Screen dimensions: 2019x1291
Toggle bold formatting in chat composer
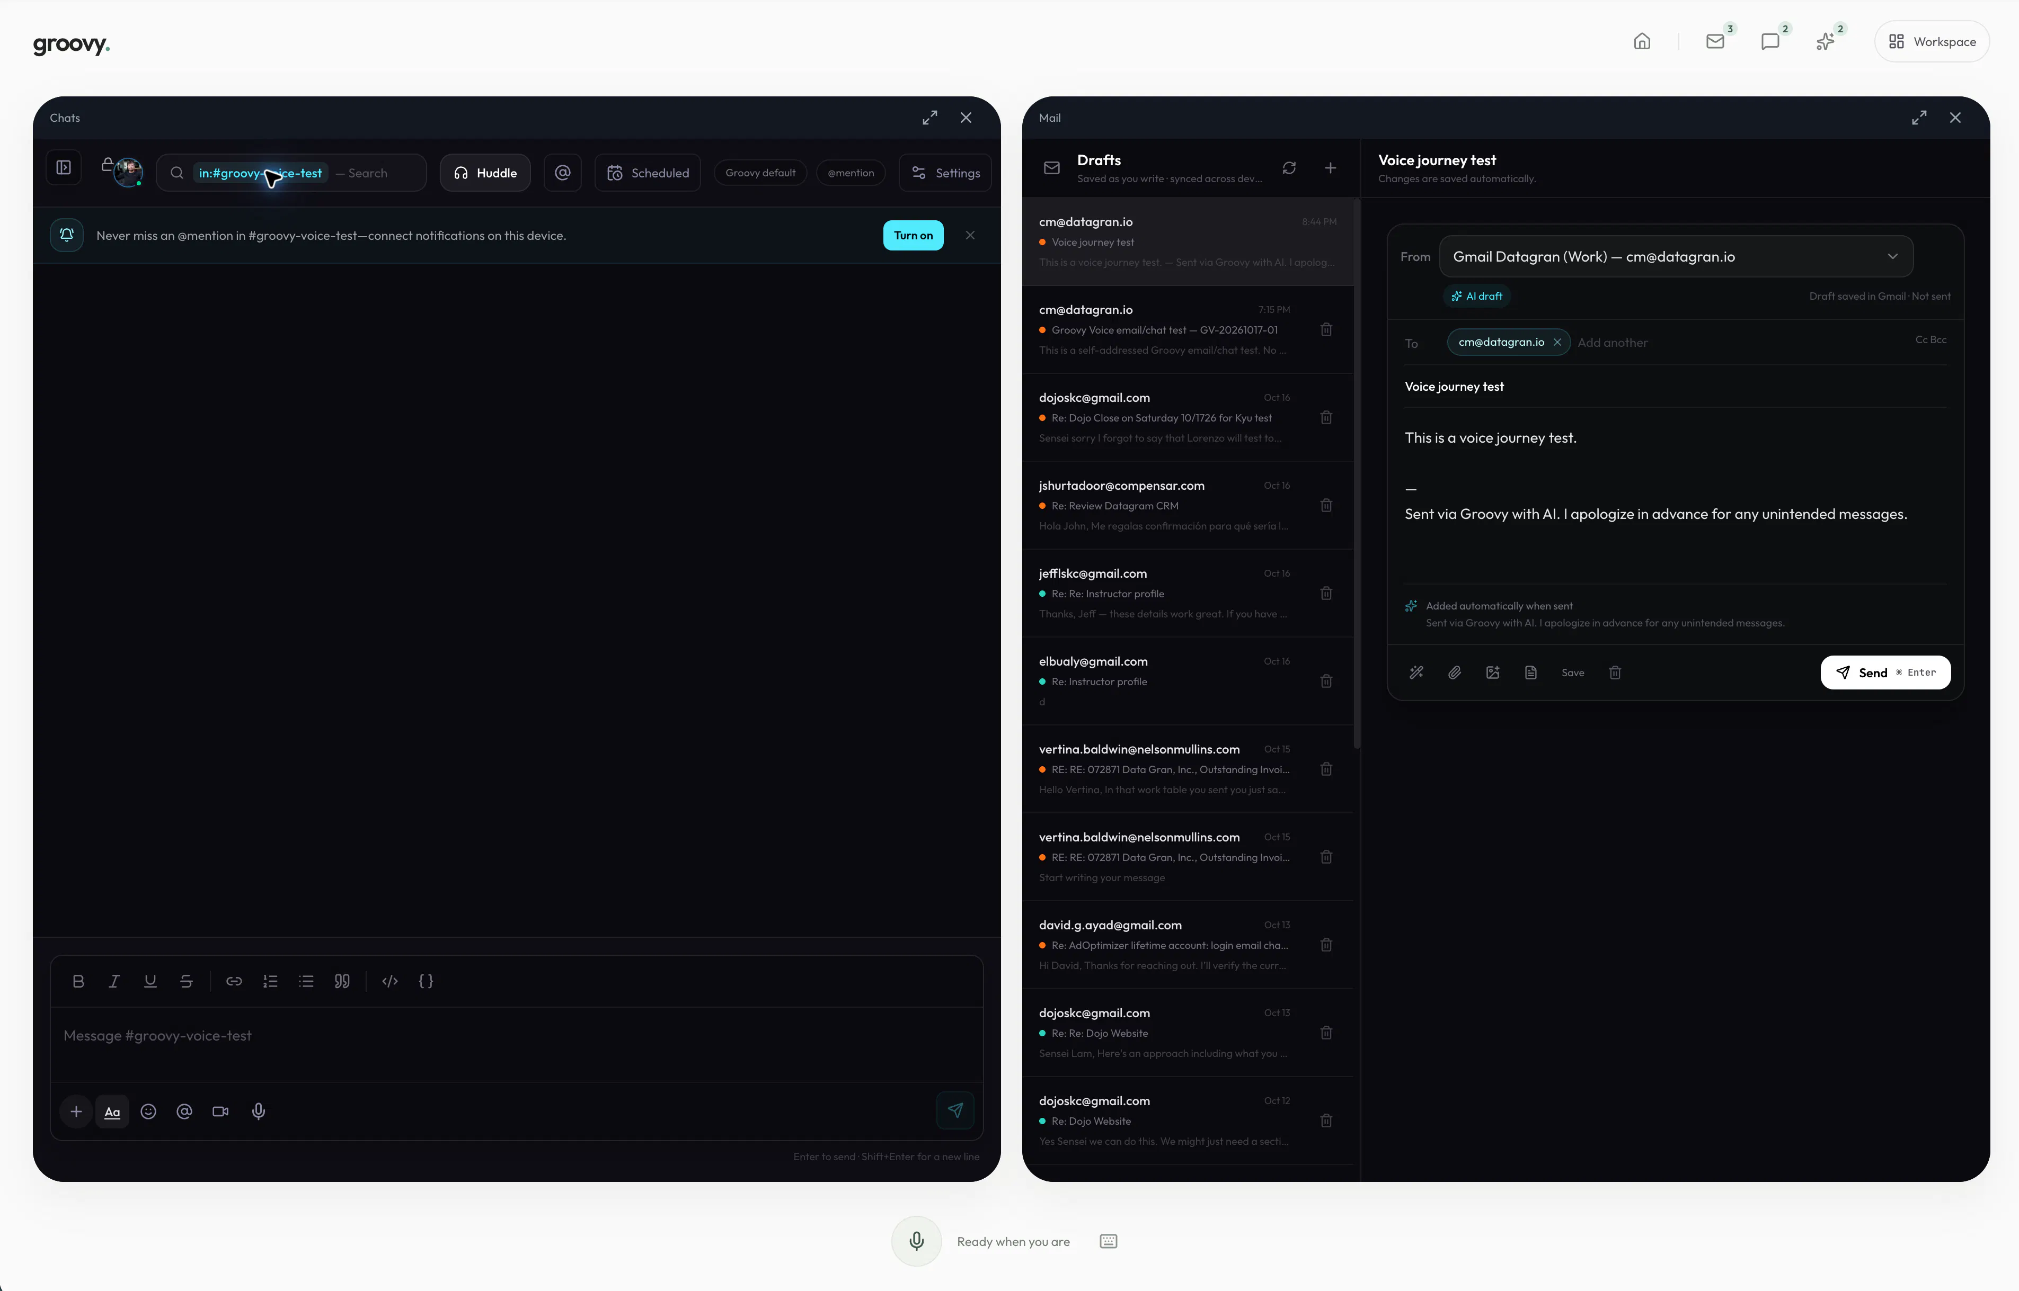78,981
